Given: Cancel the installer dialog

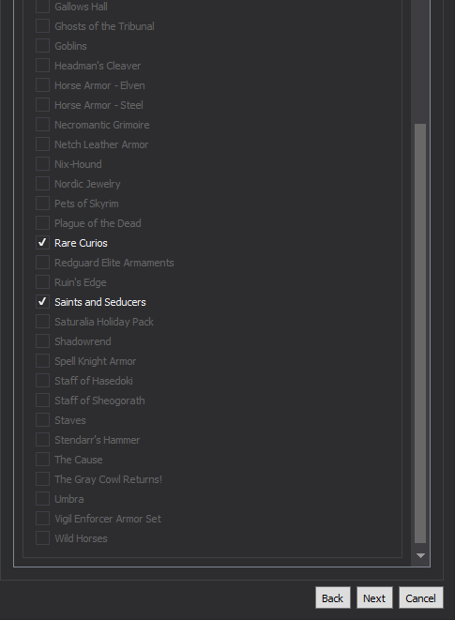Looking at the screenshot, I should tap(420, 597).
